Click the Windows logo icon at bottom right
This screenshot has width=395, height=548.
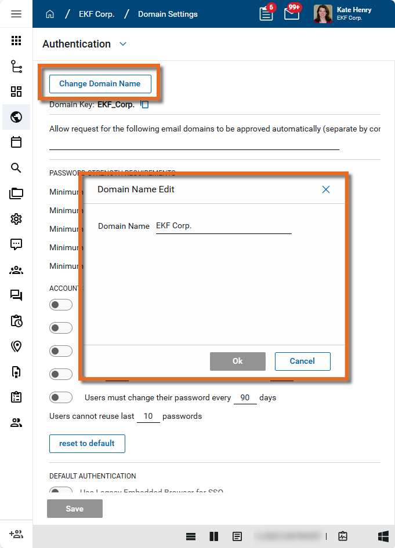click(383, 536)
